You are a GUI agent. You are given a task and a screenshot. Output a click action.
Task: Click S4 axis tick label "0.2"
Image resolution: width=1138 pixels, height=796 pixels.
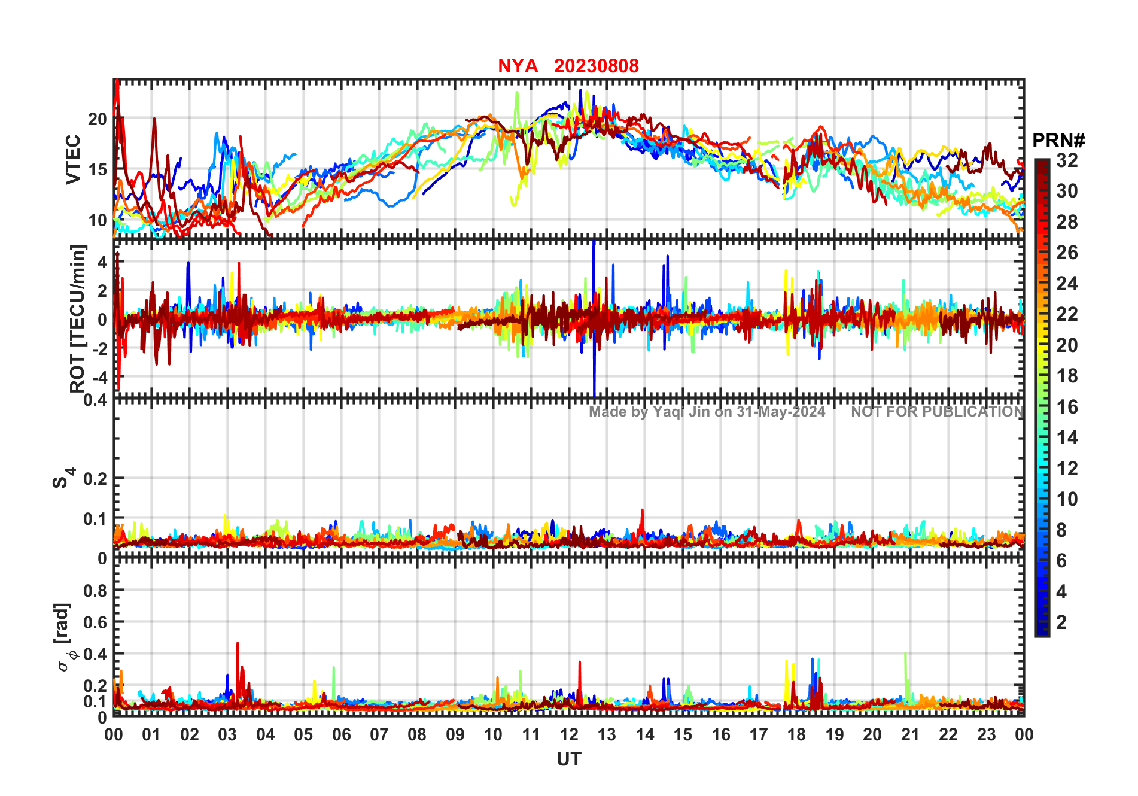tap(95, 479)
